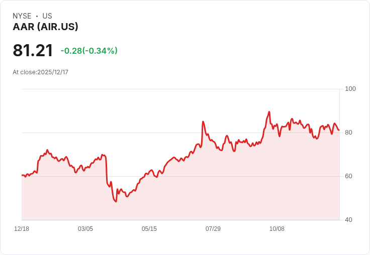
Task: Click the 100 y-axis label
Action: [x=350, y=89]
